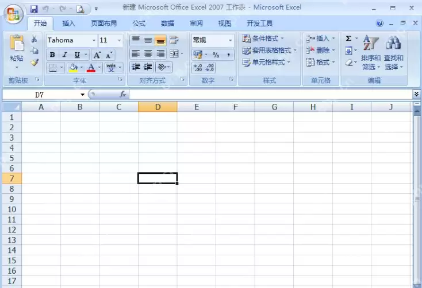This screenshot has width=422, height=288.
Task: Click the Undo icon in quick access toolbar
Action: click(45, 9)
